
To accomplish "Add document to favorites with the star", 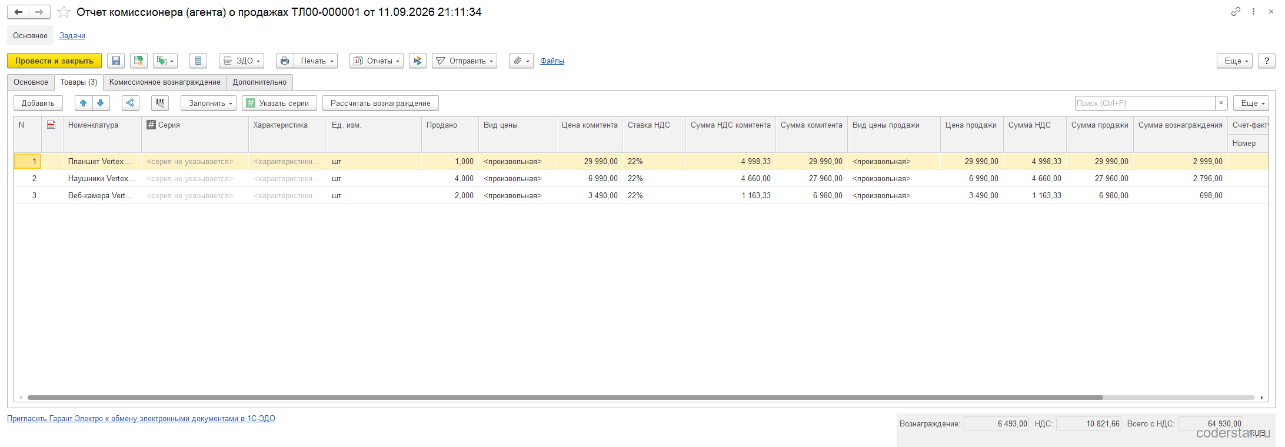I will tap(64, 12).
